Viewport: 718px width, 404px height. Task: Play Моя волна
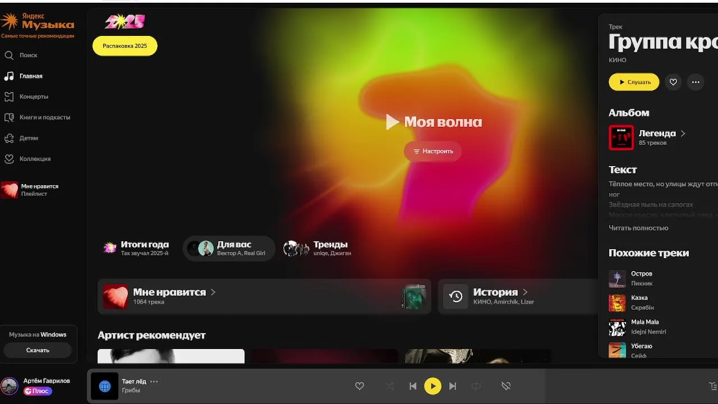[434, 122]
